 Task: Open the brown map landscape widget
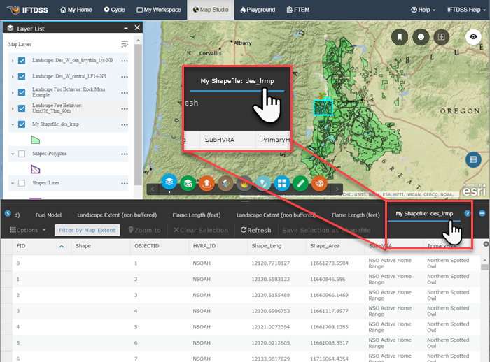pyautogui.click(x=225, y=183)
